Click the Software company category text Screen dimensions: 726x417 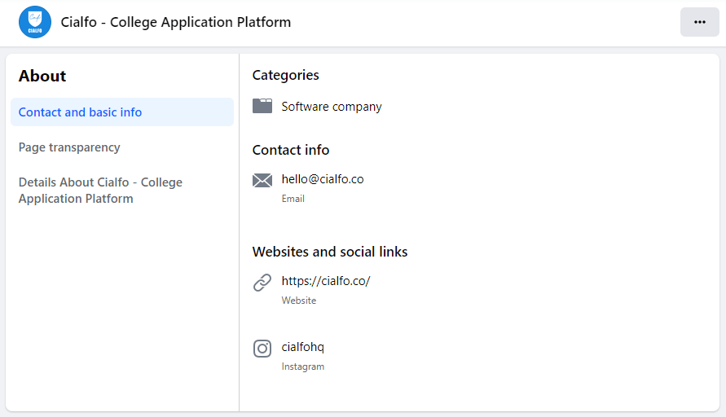point(332,107)
